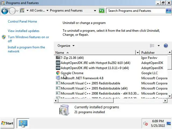The width and height of the screenshot is (172, 129).
Task: Open Help with the blue question icon
Action: 166,45
